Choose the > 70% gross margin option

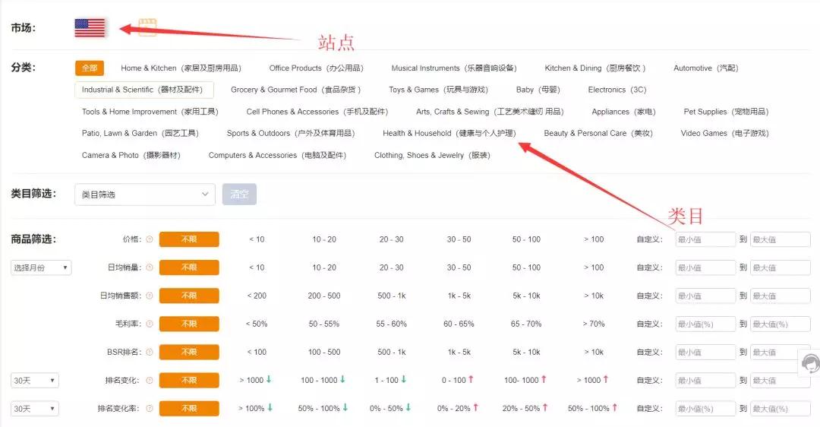point(594,324)
